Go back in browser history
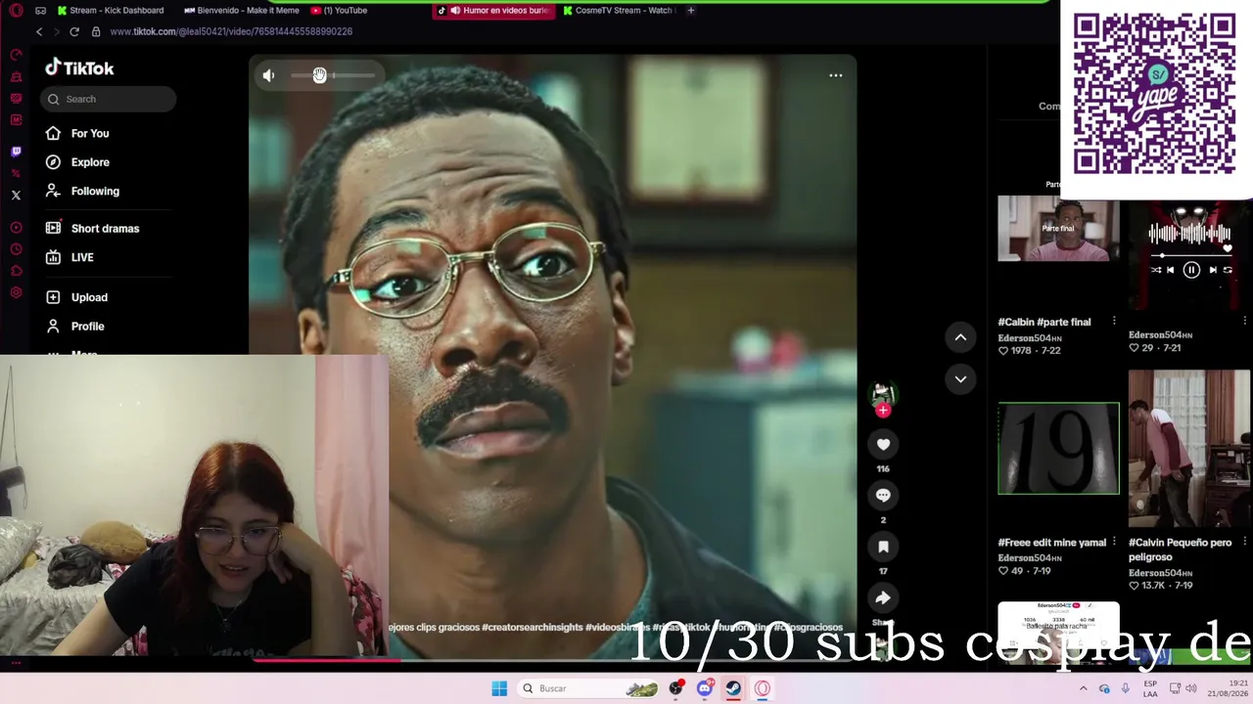Screen dimensions: 1253x704 [39, 31]
